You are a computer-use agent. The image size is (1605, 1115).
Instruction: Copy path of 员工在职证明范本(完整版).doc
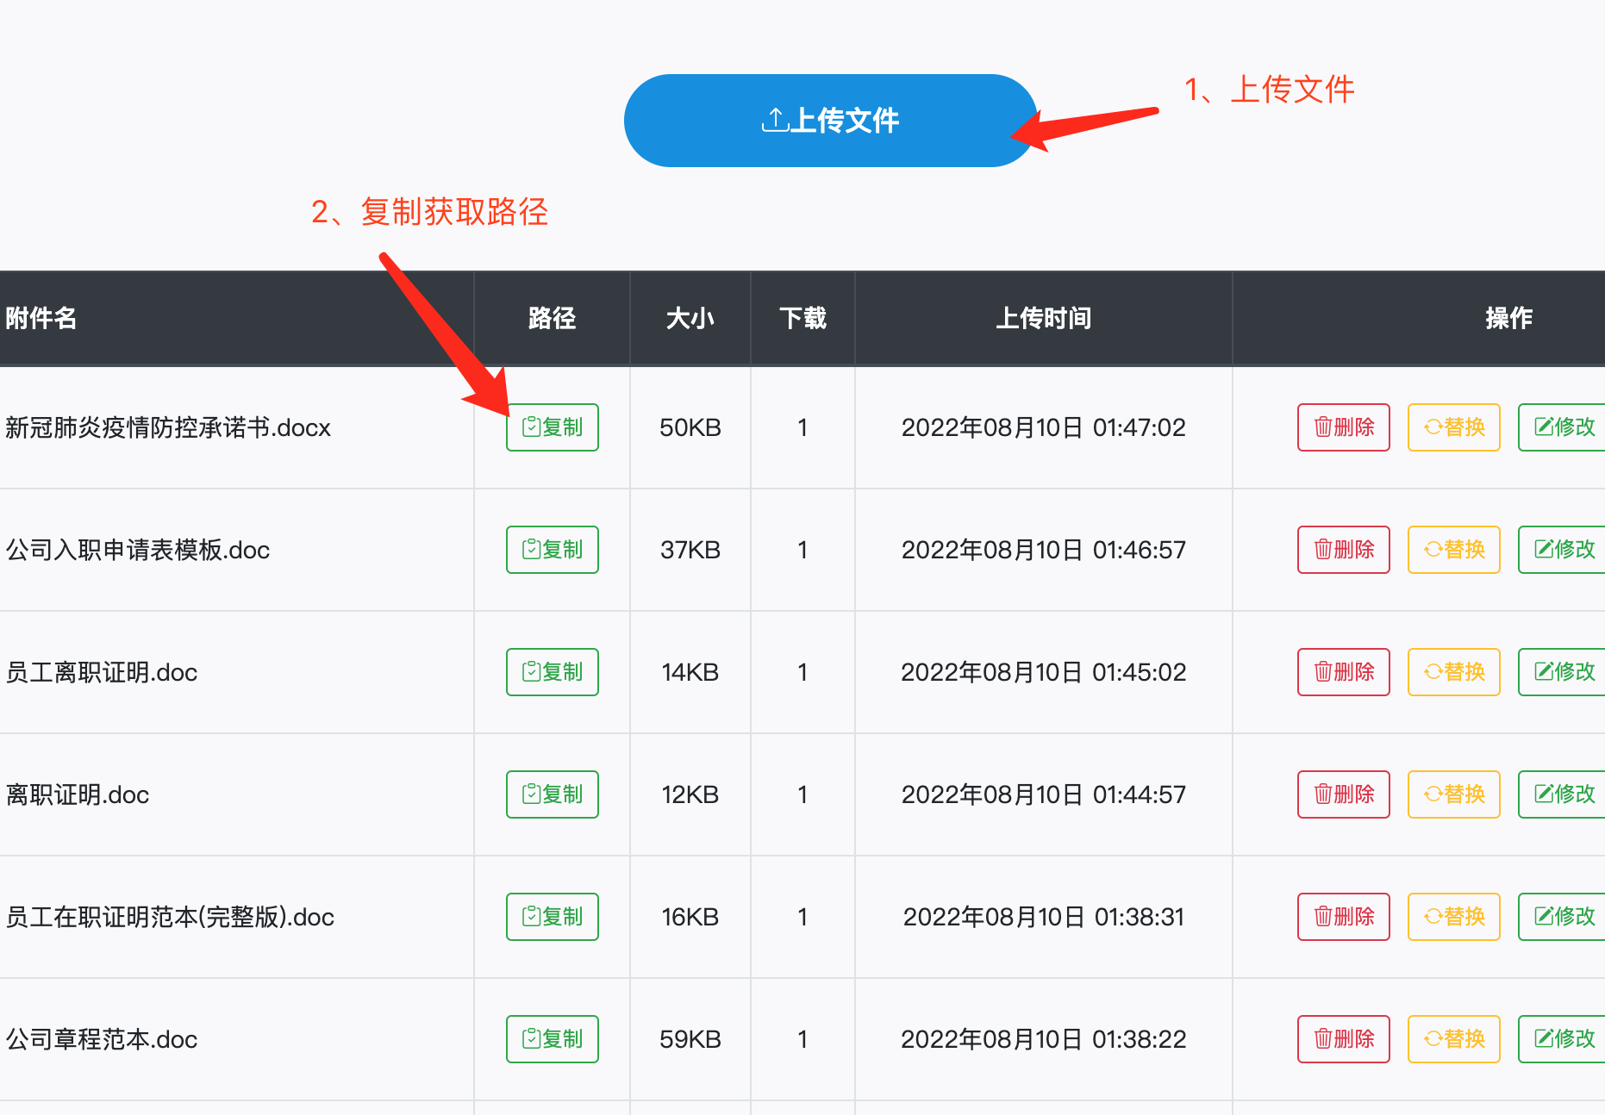click(x=552, y=917)
